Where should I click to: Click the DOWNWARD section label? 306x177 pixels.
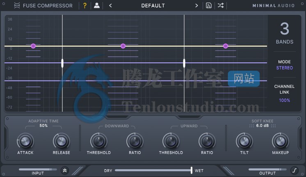click(117, 126)
